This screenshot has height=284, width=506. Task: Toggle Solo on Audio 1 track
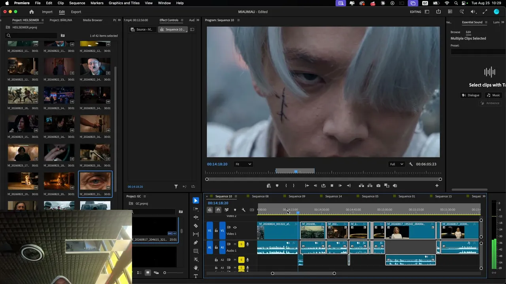(x=241, y=244)
